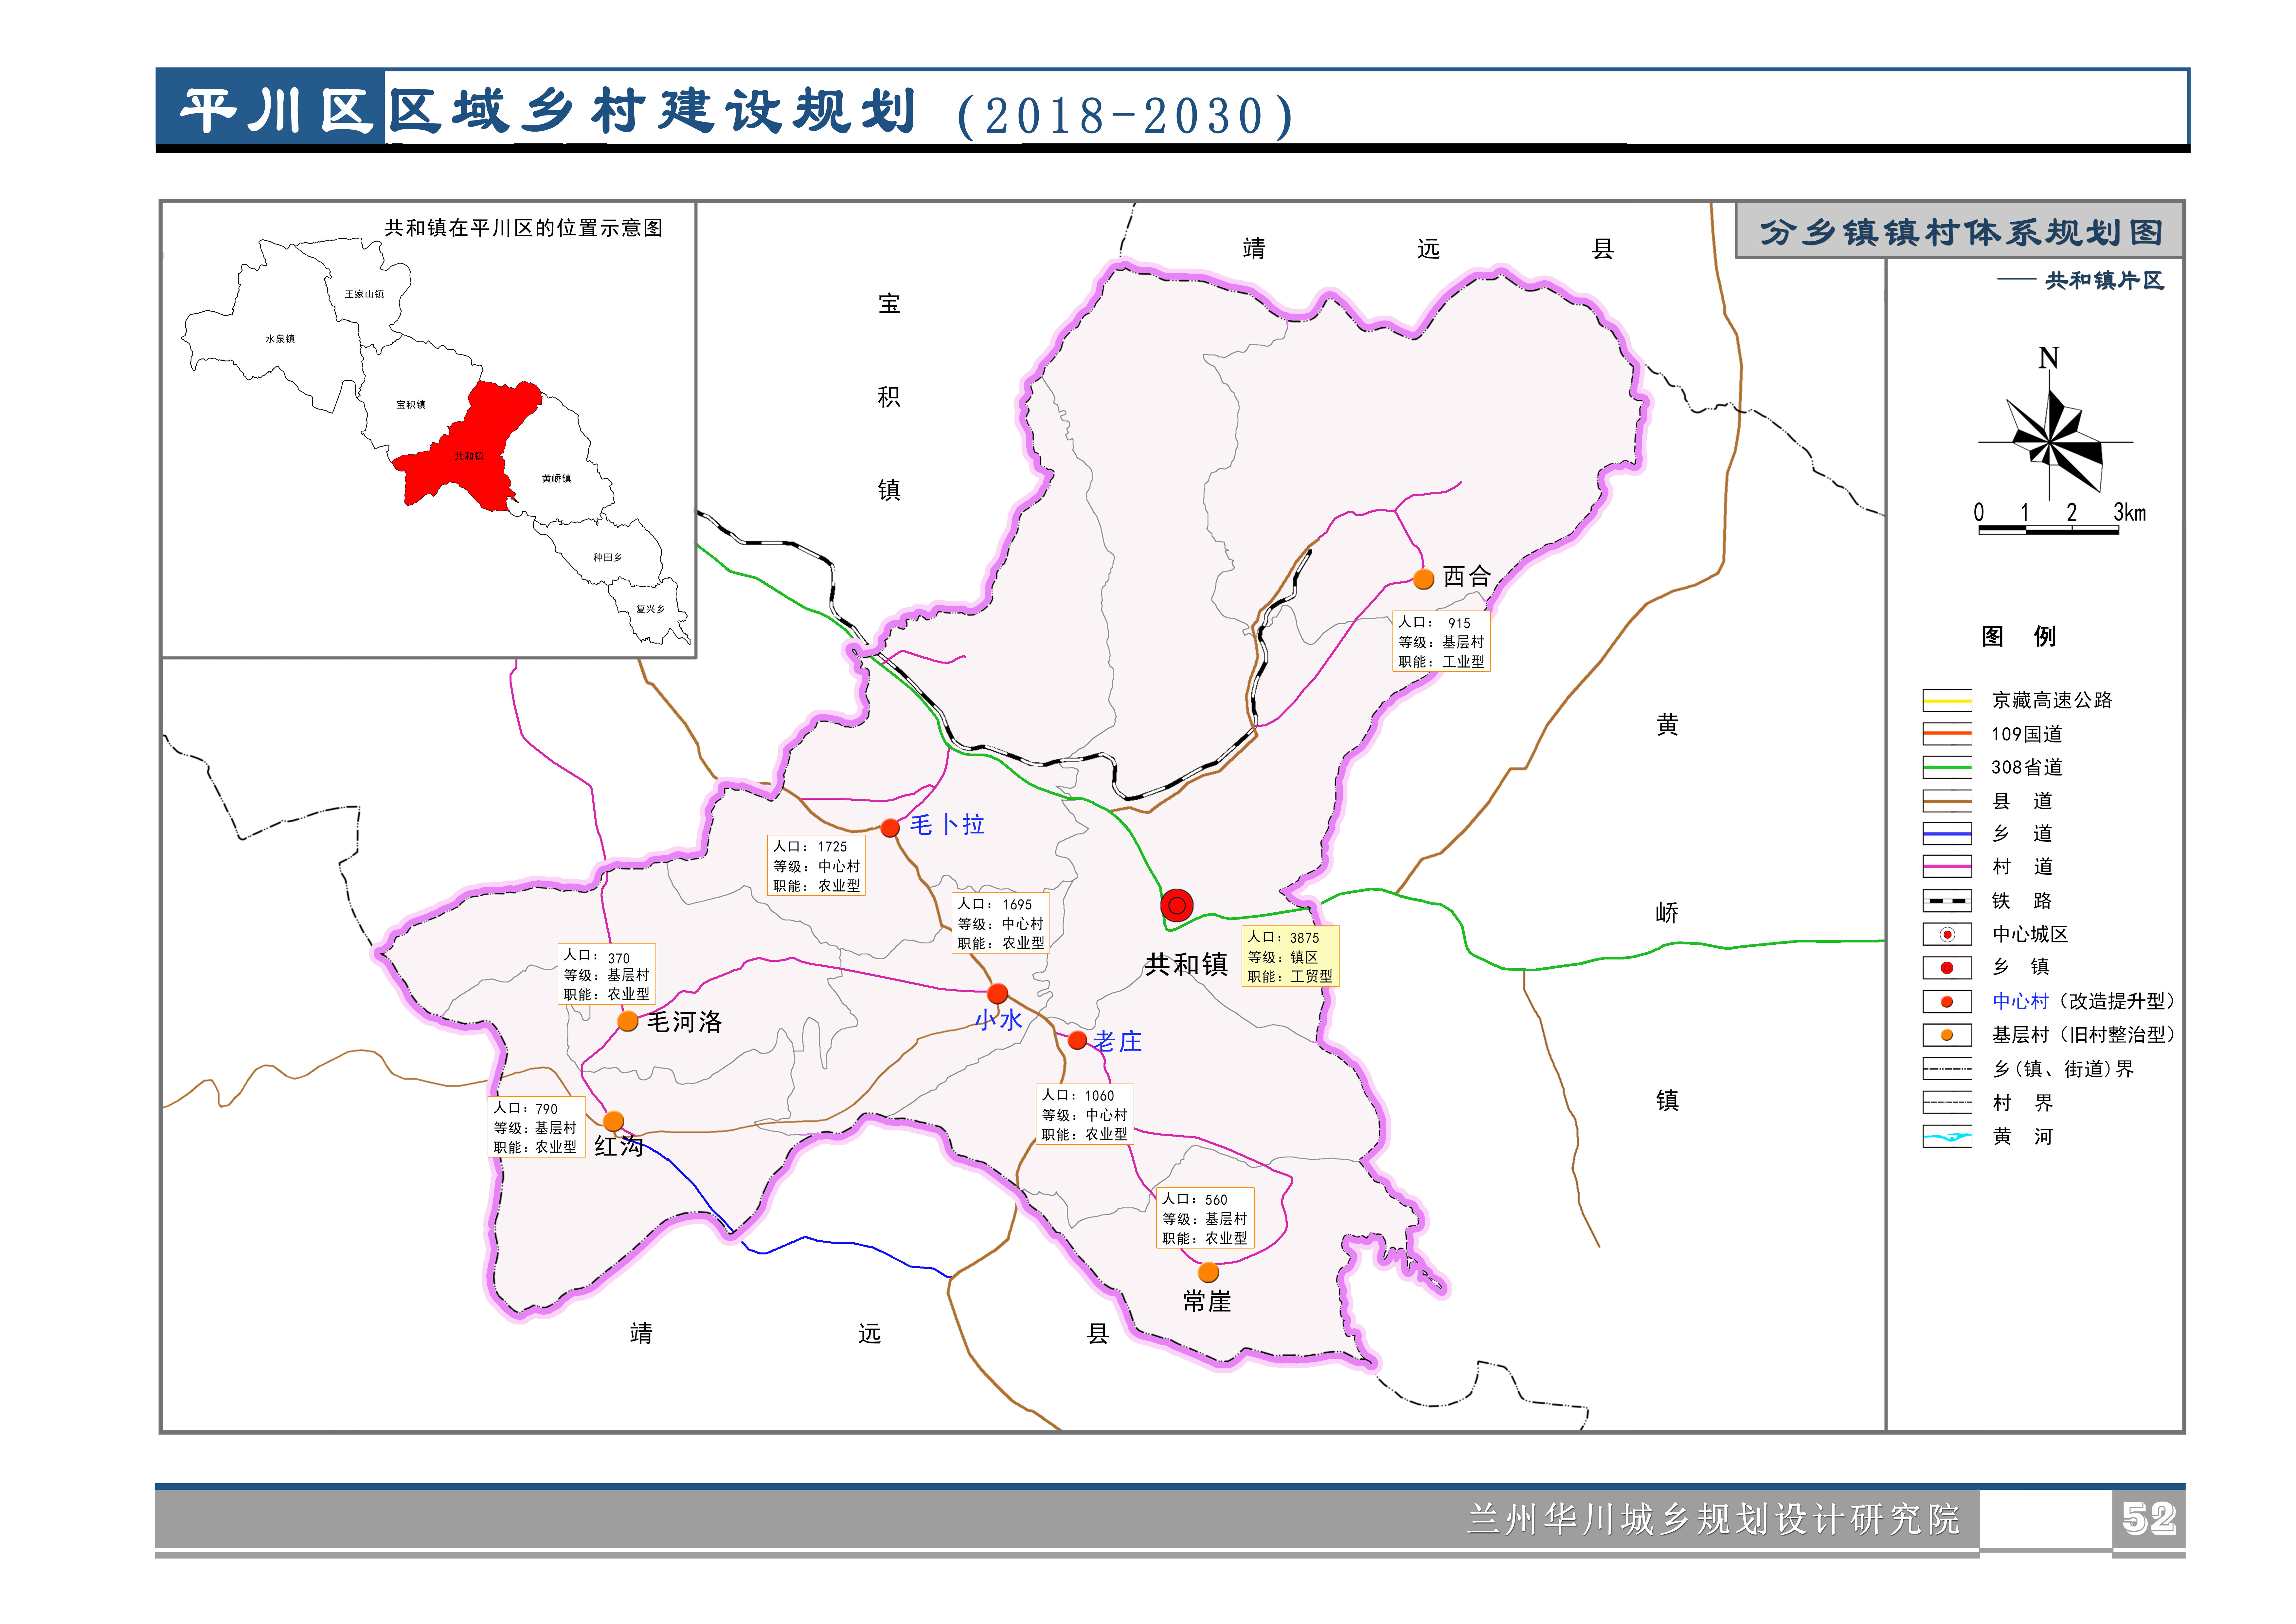This screenshot has height=1624, width=2296.
Task: Click the 小水 village red dot
Action: coord(997,994)
